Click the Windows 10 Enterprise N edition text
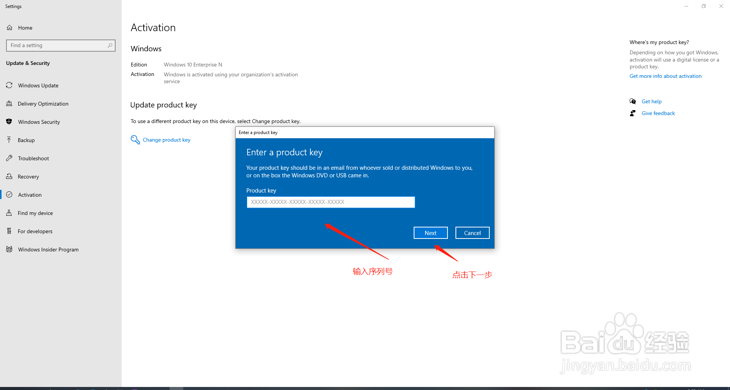Viewport: 730px width, 390px height. pos(193,65)
